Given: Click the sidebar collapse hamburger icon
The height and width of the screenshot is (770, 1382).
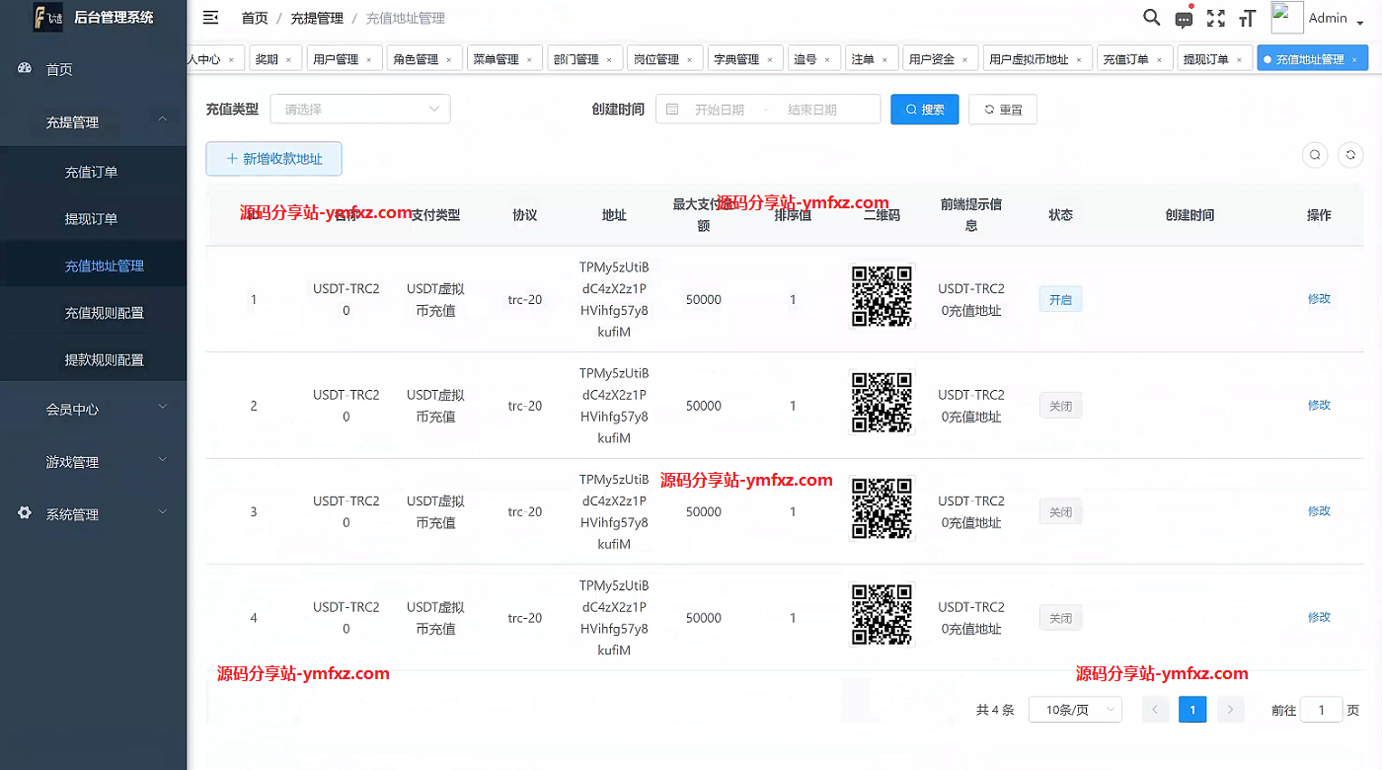Looking at the screenshot, I should coord(210,18).
